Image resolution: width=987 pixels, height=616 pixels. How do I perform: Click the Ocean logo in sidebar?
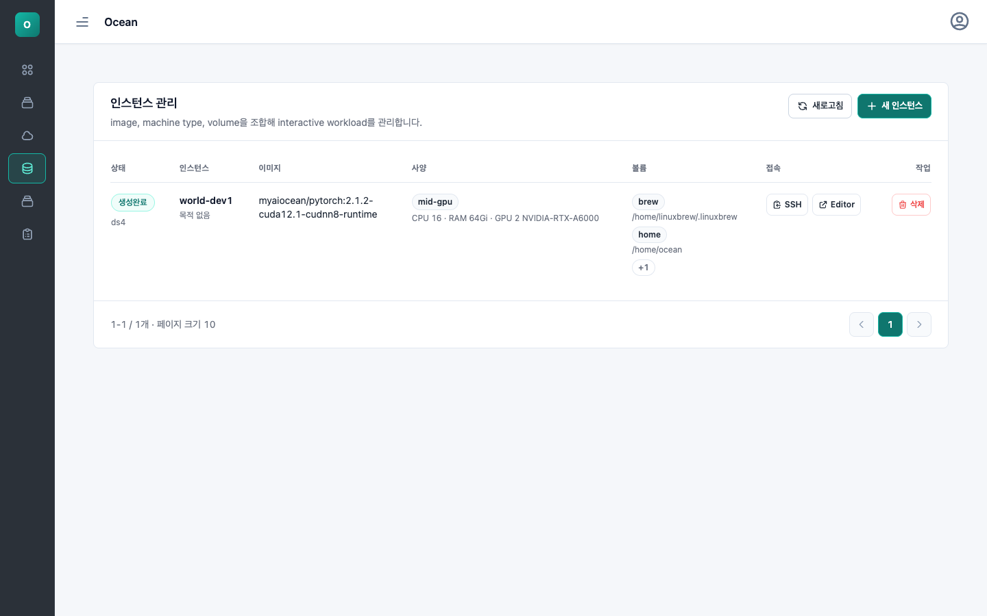coord(27,25)
